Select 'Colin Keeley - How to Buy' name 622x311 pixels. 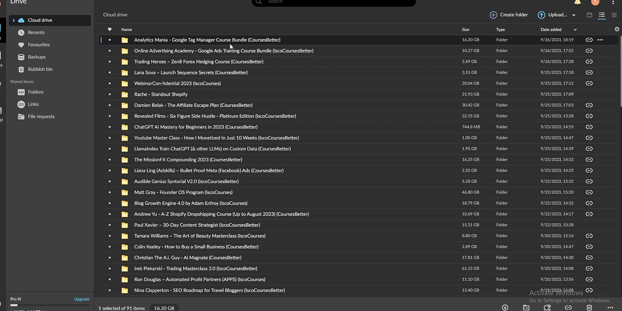click(x=197, y=247)
